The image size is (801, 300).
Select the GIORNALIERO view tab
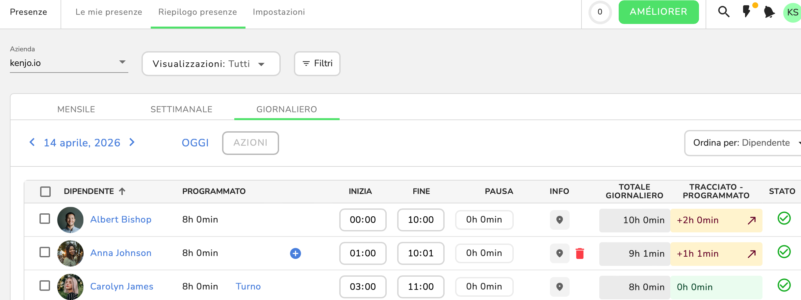click(287, 109)
